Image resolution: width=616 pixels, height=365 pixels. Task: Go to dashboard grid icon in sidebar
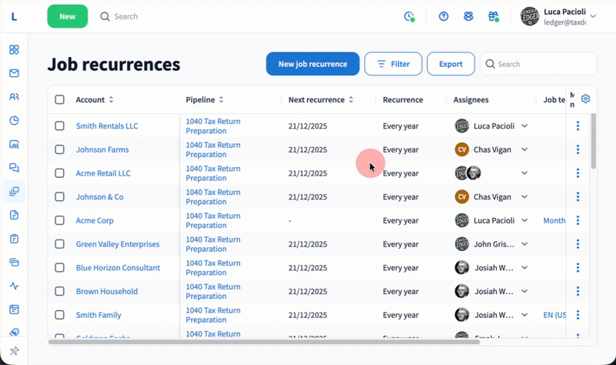(x=14, y=50)
